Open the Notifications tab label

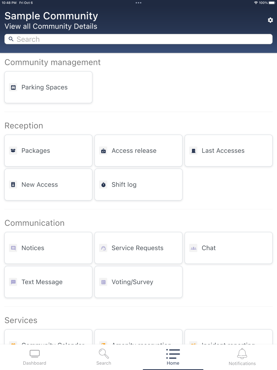pyautogui.click(x=242, y=363)
